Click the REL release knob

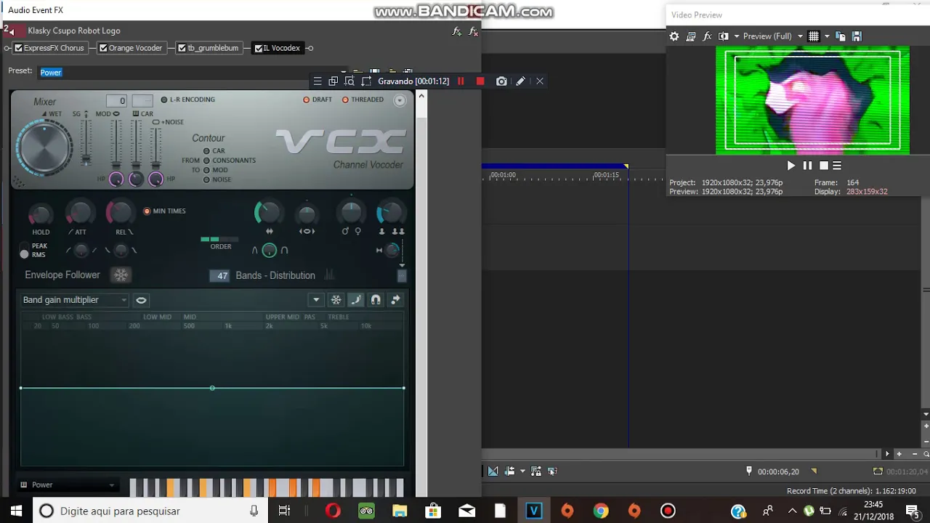pyautogui.click(x=121, y=213)
